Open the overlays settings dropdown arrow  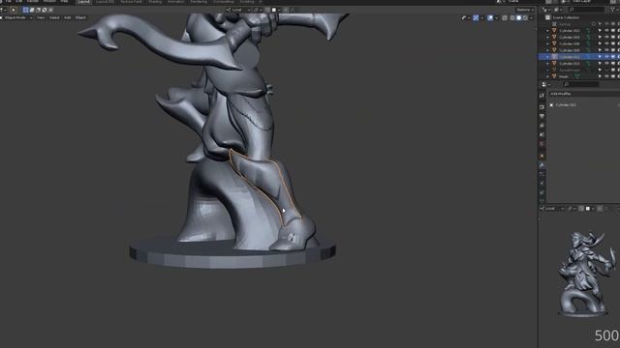(497, 17)
